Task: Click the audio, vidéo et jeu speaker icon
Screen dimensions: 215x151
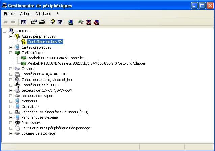Action: click(x=17, y=80)
